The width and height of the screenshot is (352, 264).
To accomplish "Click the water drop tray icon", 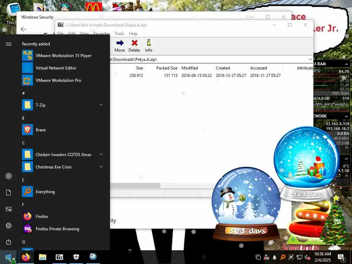I will click(275, 257).
